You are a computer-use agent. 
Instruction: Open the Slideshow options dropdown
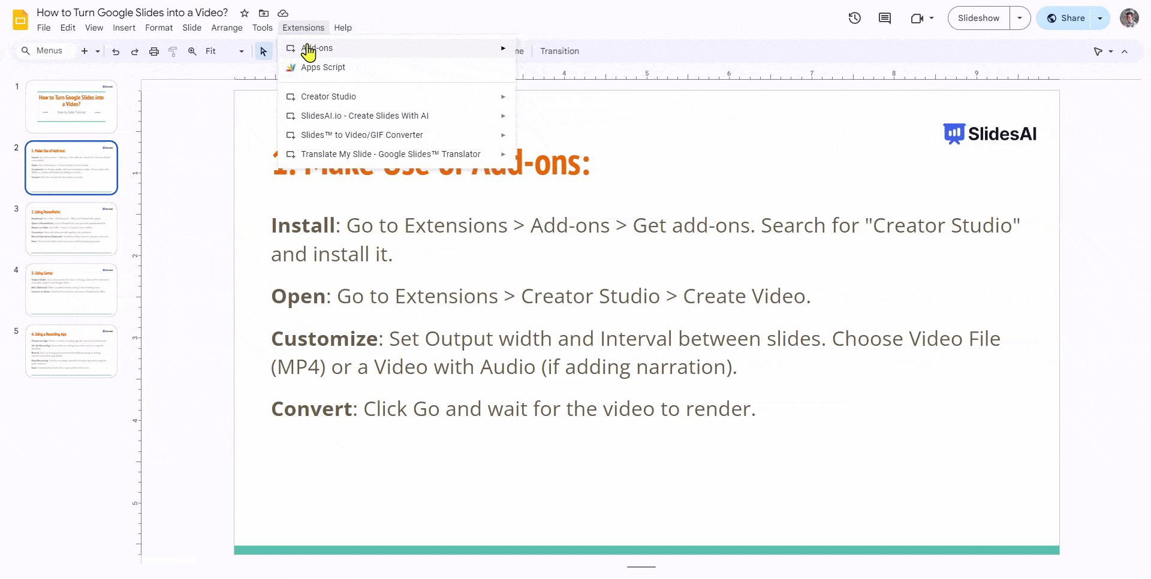pos(1019,18)
